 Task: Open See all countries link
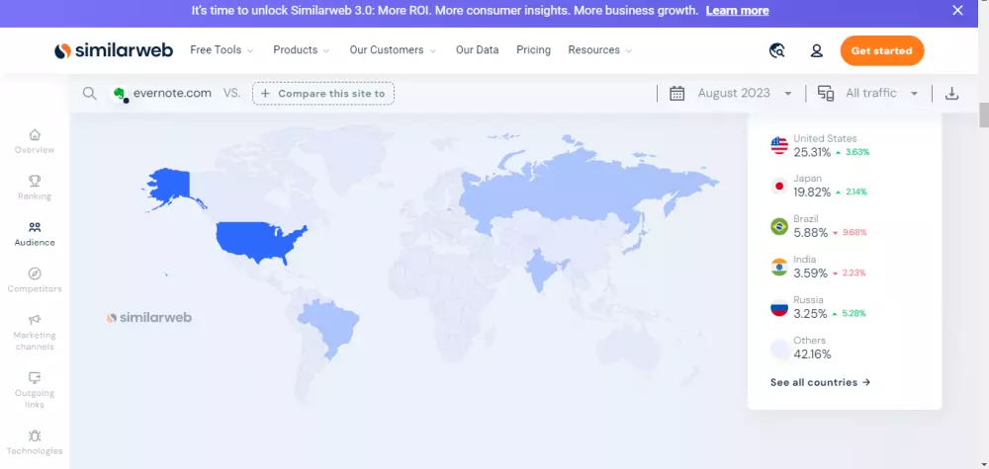[820, 383]
